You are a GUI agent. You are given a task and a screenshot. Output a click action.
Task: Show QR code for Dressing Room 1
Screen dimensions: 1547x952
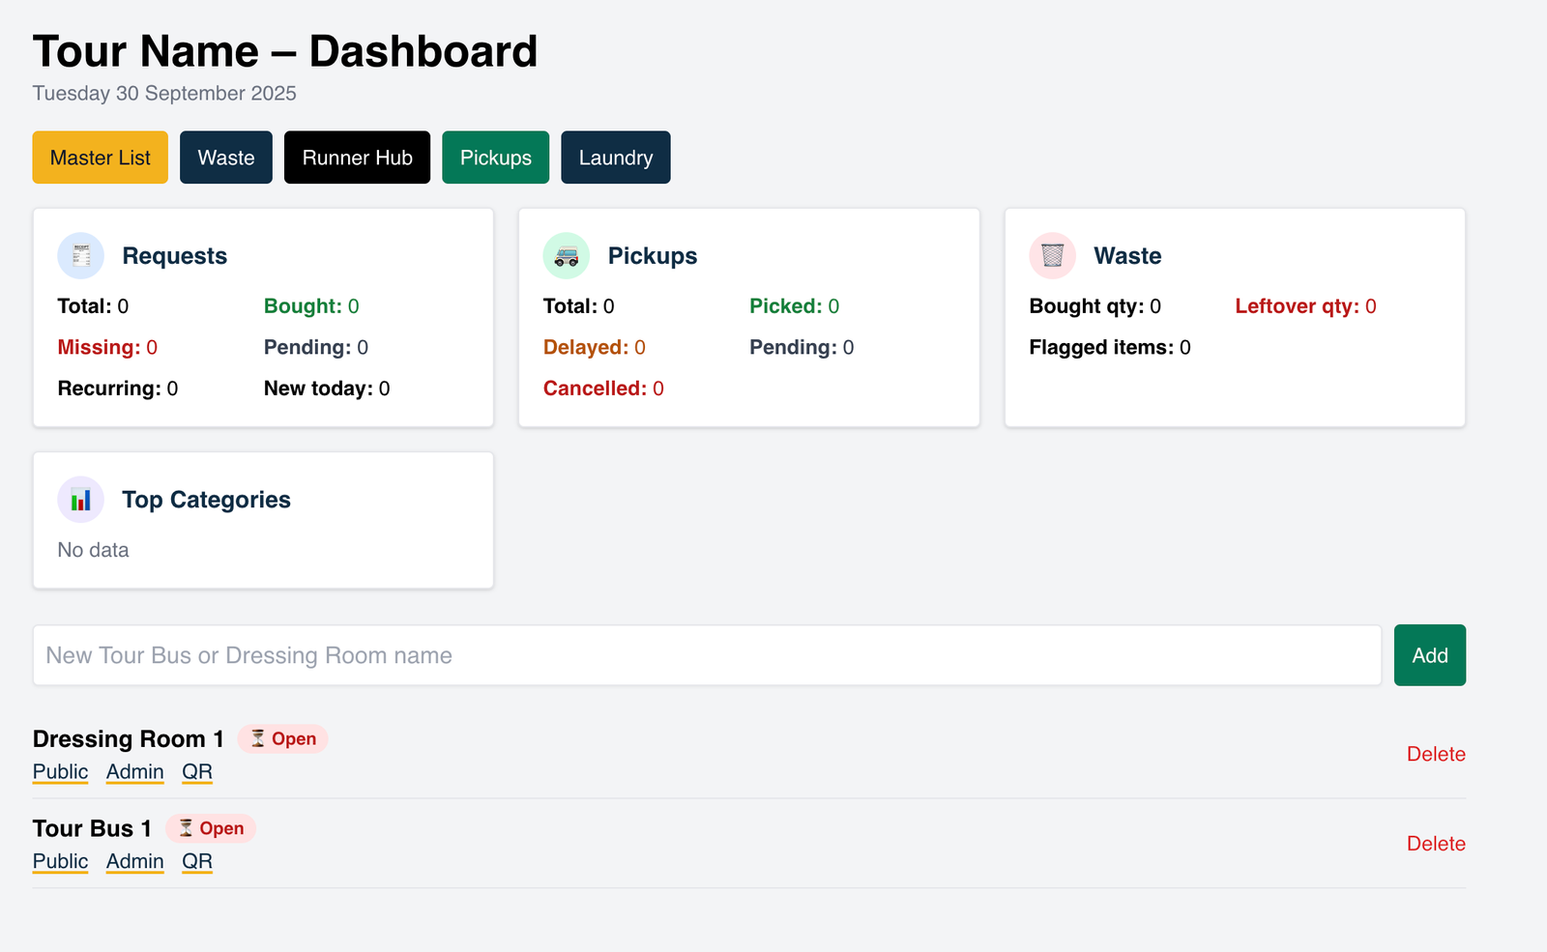(x=197, y=771)
